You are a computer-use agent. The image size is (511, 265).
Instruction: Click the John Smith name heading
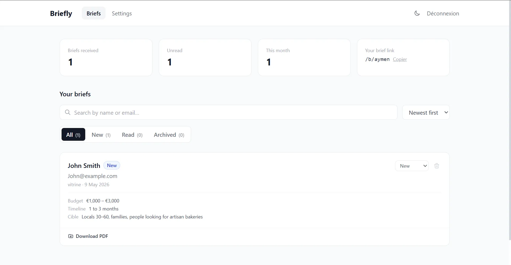pos(84,165)
